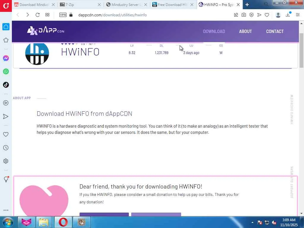Viewport: 304px width, 228px height.
Task: Open the ABOUT nav link
Action: (245, 31)
